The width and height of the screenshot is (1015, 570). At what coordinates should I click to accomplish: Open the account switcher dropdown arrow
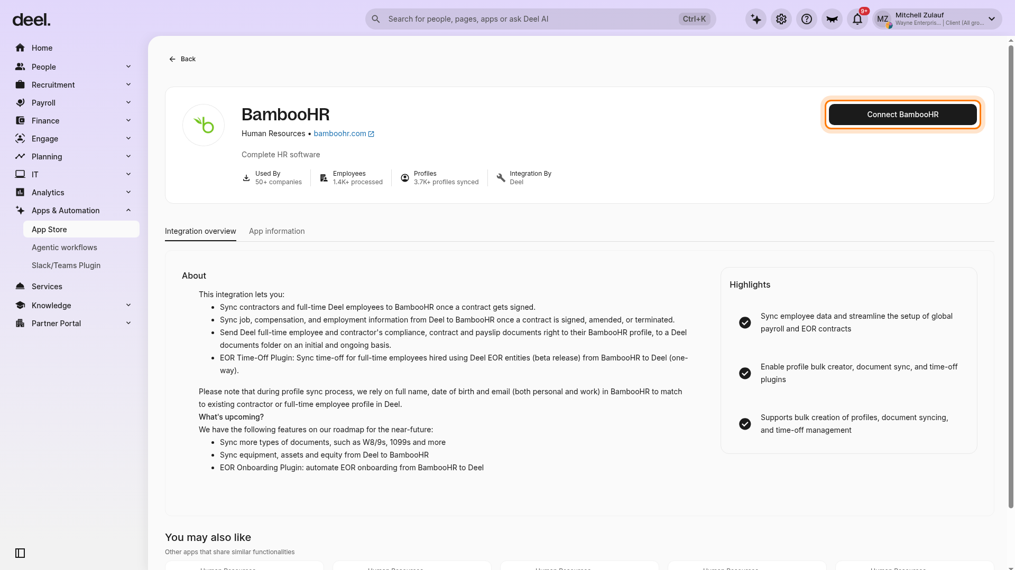tap(992, 19)
